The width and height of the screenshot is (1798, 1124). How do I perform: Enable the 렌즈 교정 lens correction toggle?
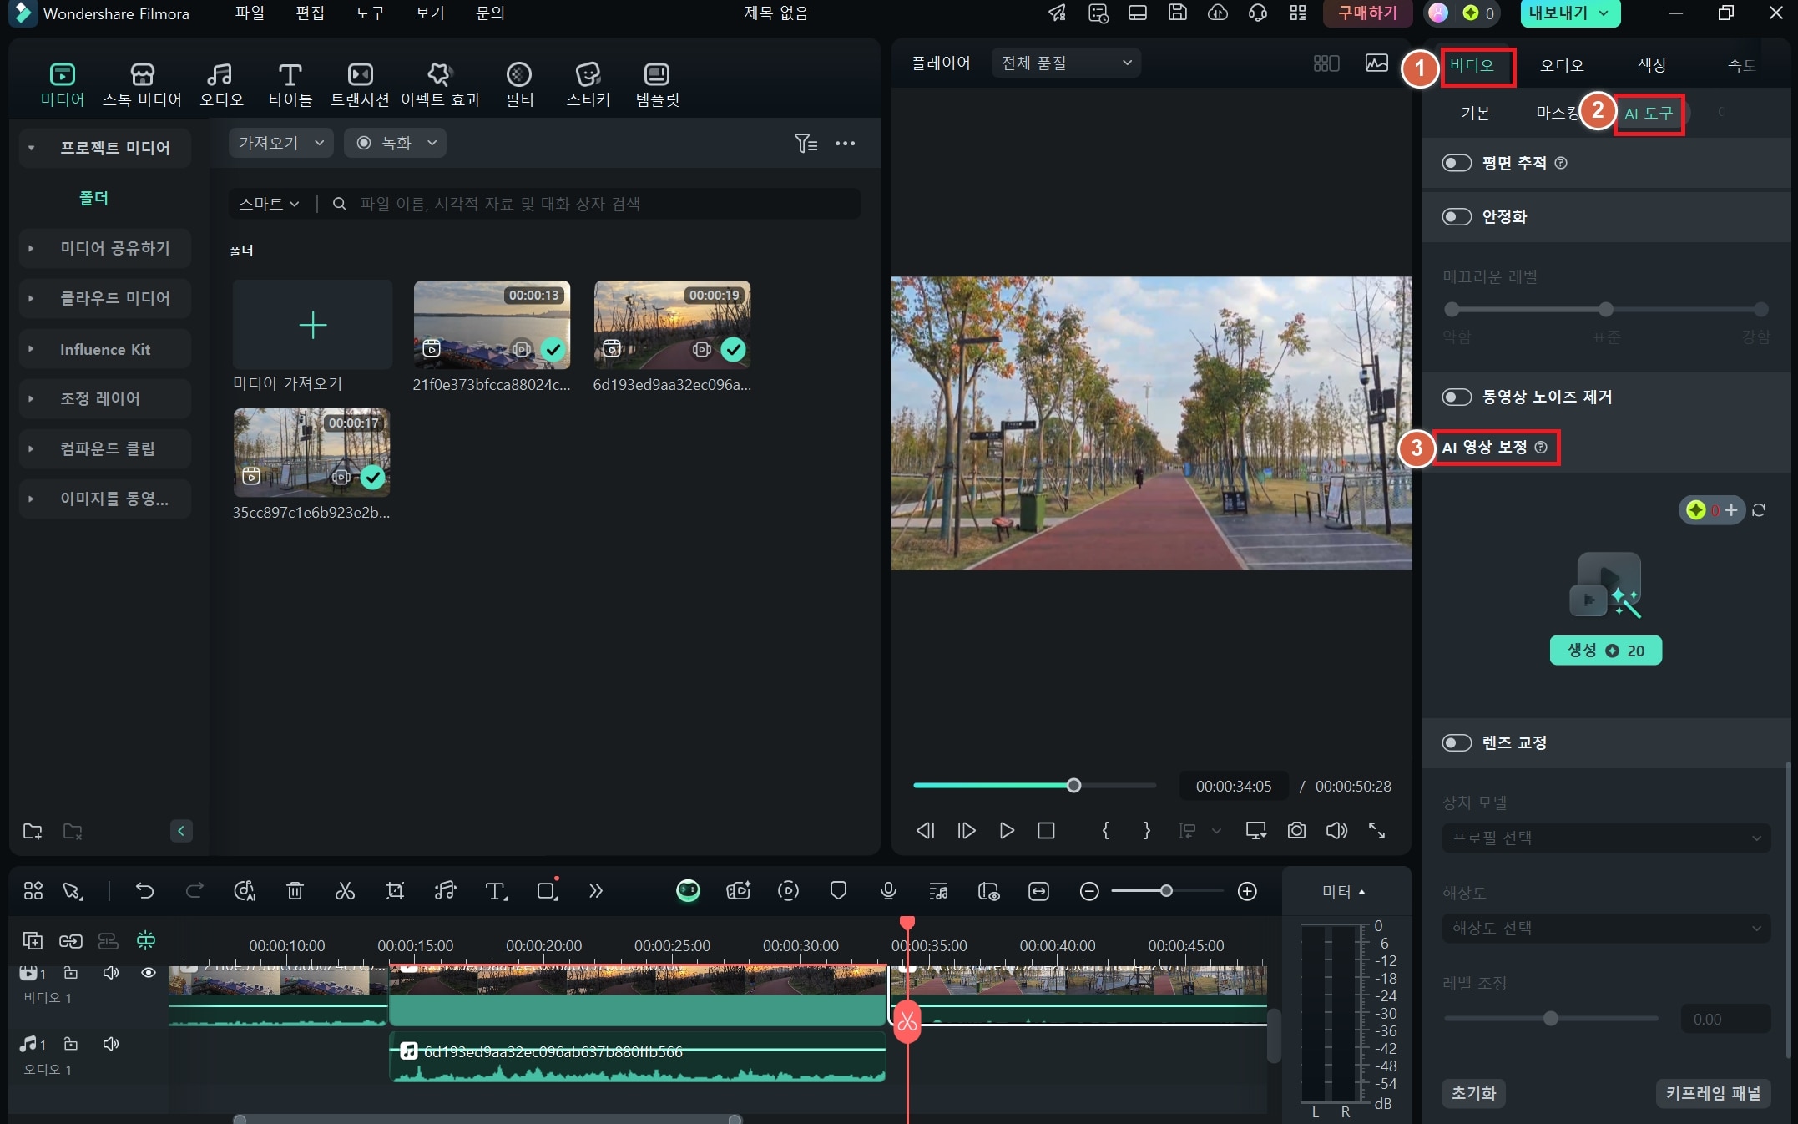point(1457,742)
